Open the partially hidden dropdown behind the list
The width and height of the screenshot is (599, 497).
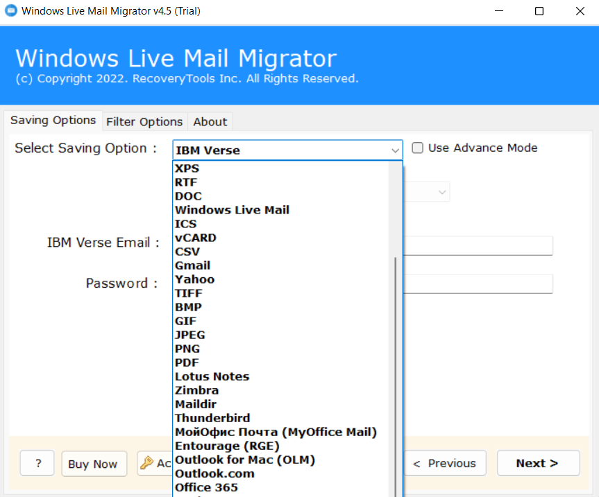(x=427, y=192)
